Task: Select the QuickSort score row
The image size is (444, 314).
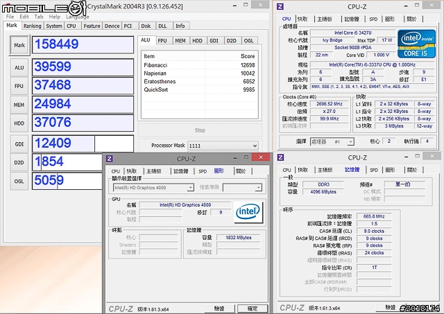Action: coord(199,89)
